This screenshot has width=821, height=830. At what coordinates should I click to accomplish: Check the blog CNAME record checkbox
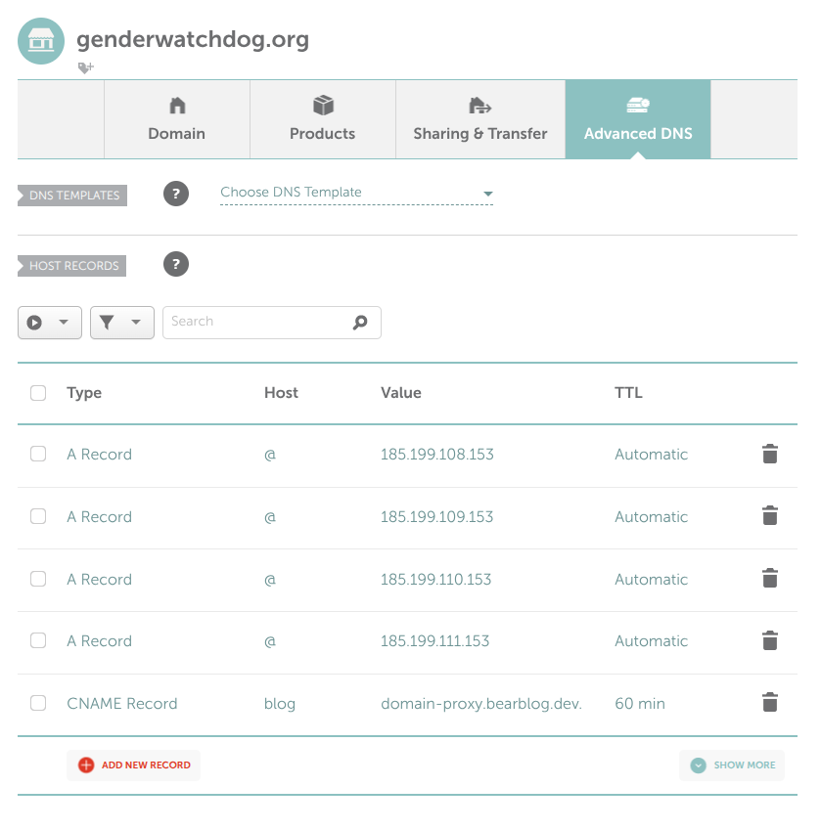[37, 703]
